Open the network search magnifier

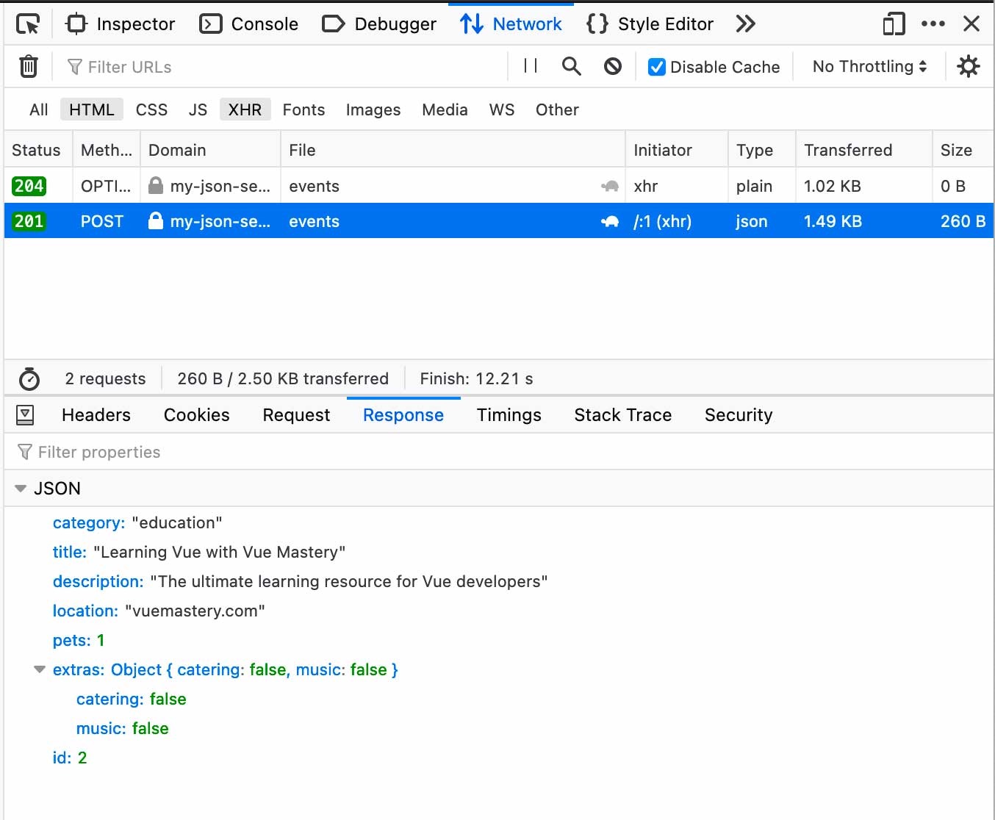click(571, 66)
